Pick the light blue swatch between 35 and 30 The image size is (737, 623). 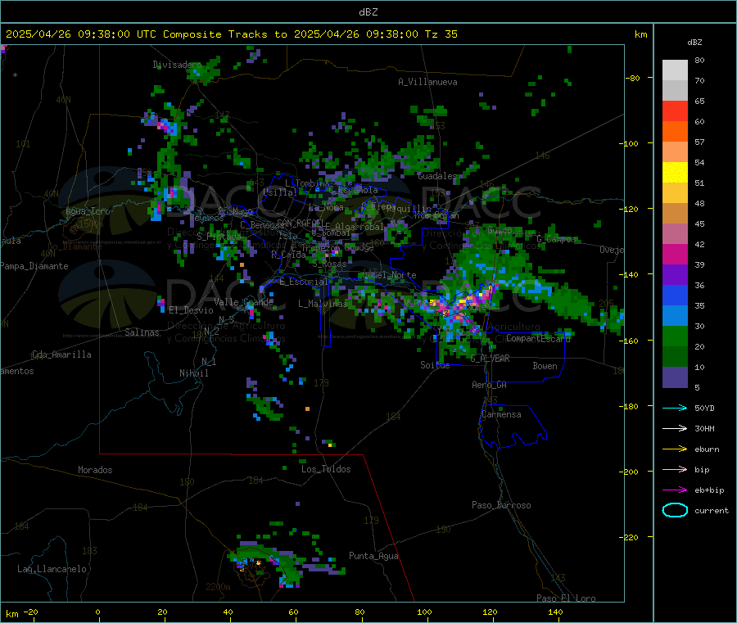coord(675,316)
